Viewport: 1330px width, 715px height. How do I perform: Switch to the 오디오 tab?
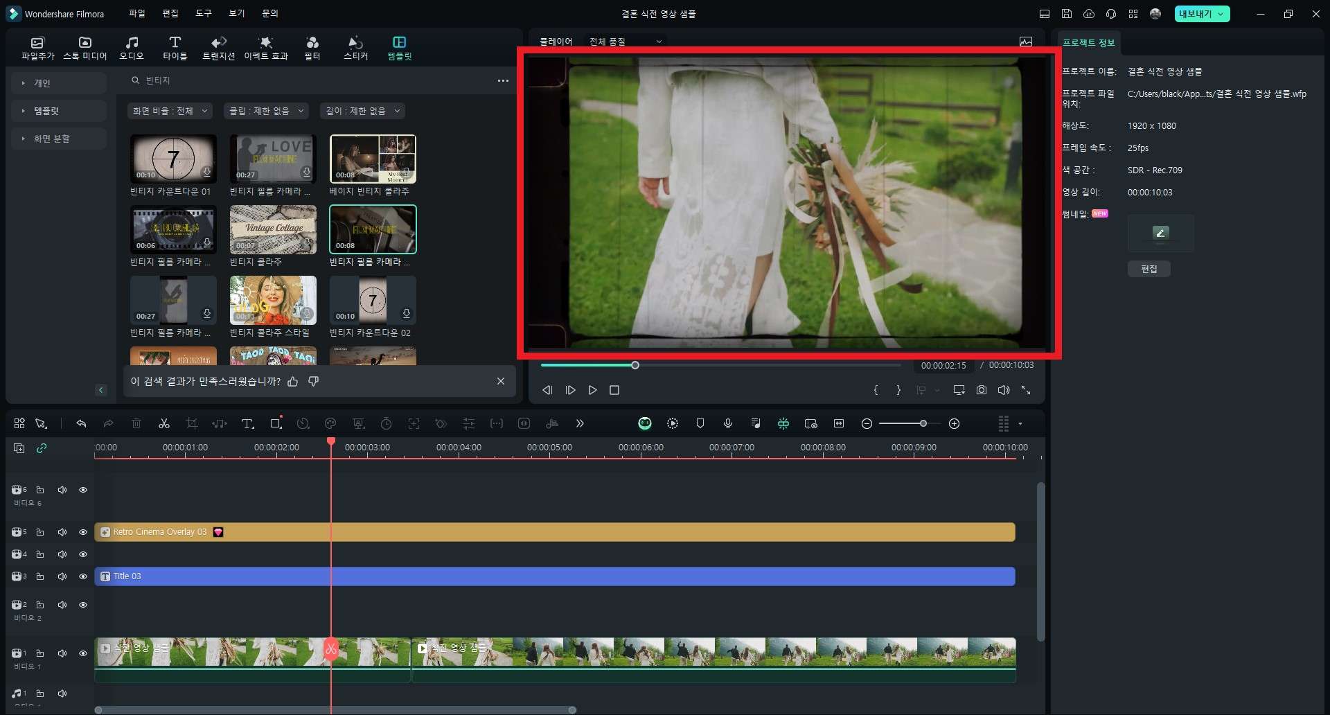tap(132, 48)
